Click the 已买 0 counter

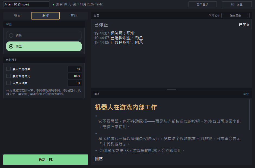tap(244, 25)
